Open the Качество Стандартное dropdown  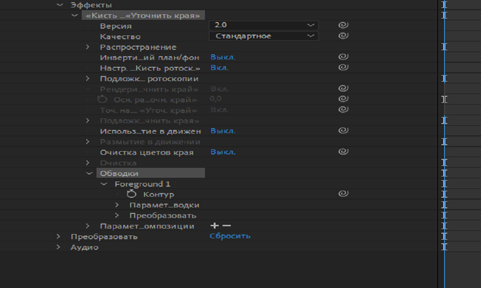[264, 36]
